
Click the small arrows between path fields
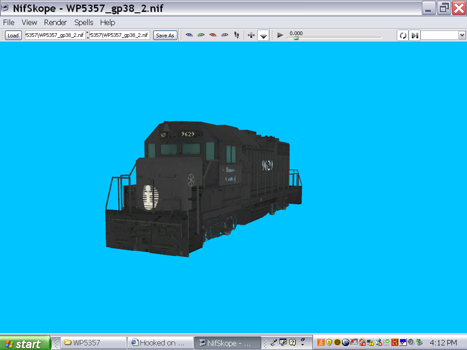pyautogui.click(x=88, y=35)
